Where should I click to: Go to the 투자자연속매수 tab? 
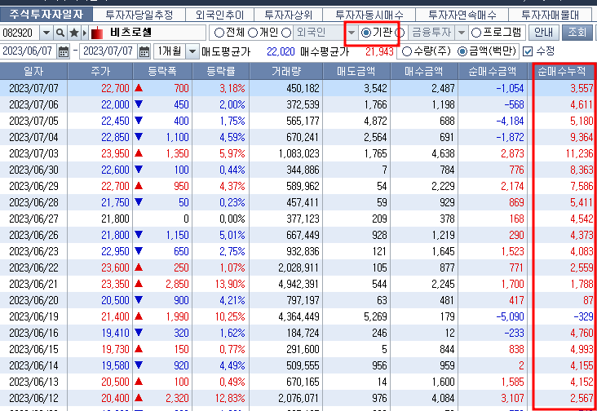[x=462, y=15]
